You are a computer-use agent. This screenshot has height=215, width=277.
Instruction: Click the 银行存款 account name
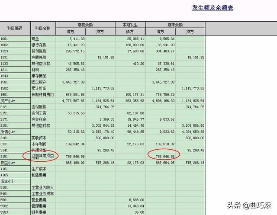coord(39,45)
